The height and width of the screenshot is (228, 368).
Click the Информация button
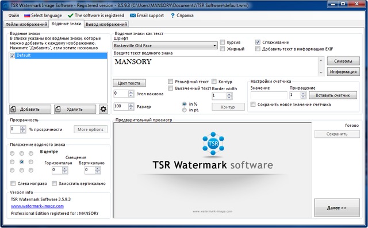[343, 72]
